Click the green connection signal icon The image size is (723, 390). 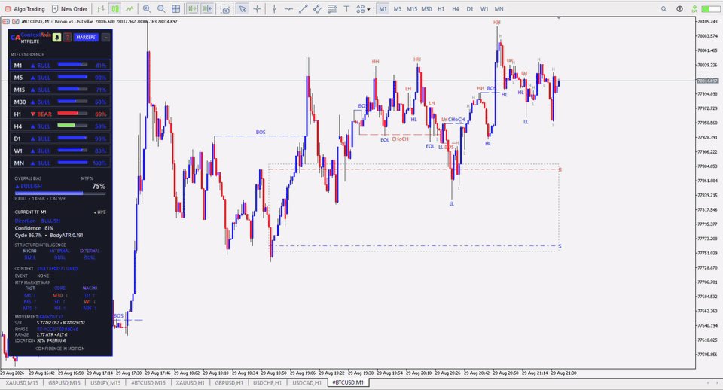click(694, 9)
